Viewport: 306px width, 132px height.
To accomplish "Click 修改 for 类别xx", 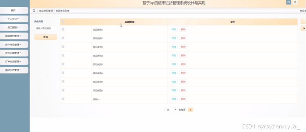I will pyautogui.click(x=174, y=99).
